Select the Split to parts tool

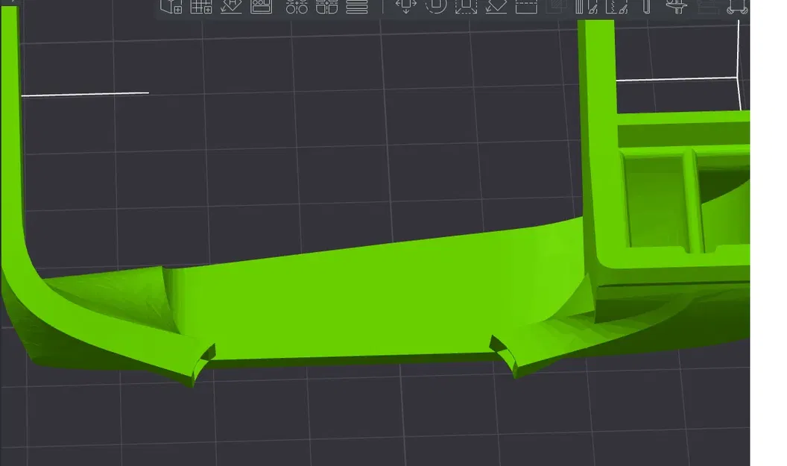point(326,7)
